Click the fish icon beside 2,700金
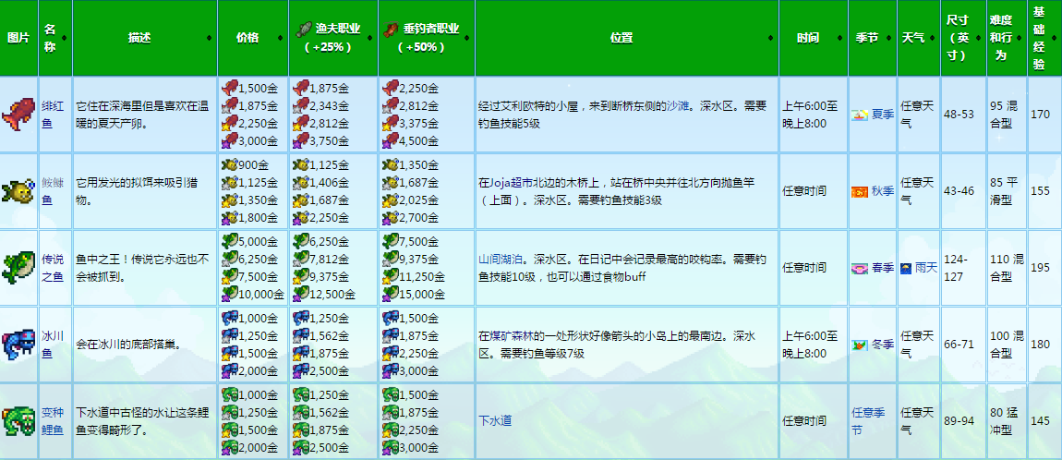 click(390, 217)
